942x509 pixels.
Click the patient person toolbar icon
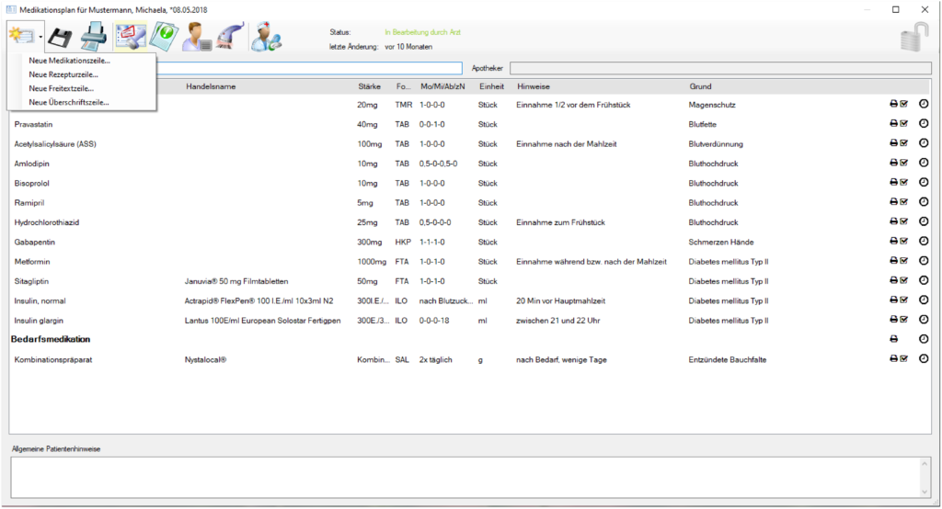(x=196, y=38)
